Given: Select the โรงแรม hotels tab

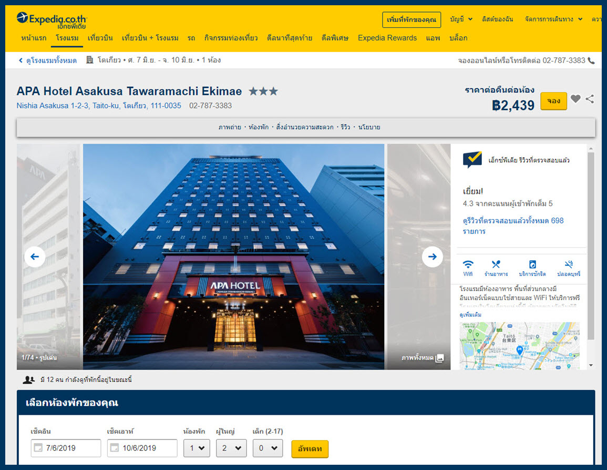Looking at the screenshot, I should coord(67,38).
